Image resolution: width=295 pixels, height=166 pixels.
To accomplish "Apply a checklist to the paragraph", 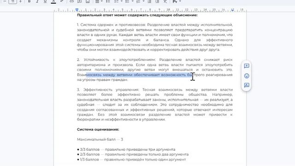I will click(117, 1).
